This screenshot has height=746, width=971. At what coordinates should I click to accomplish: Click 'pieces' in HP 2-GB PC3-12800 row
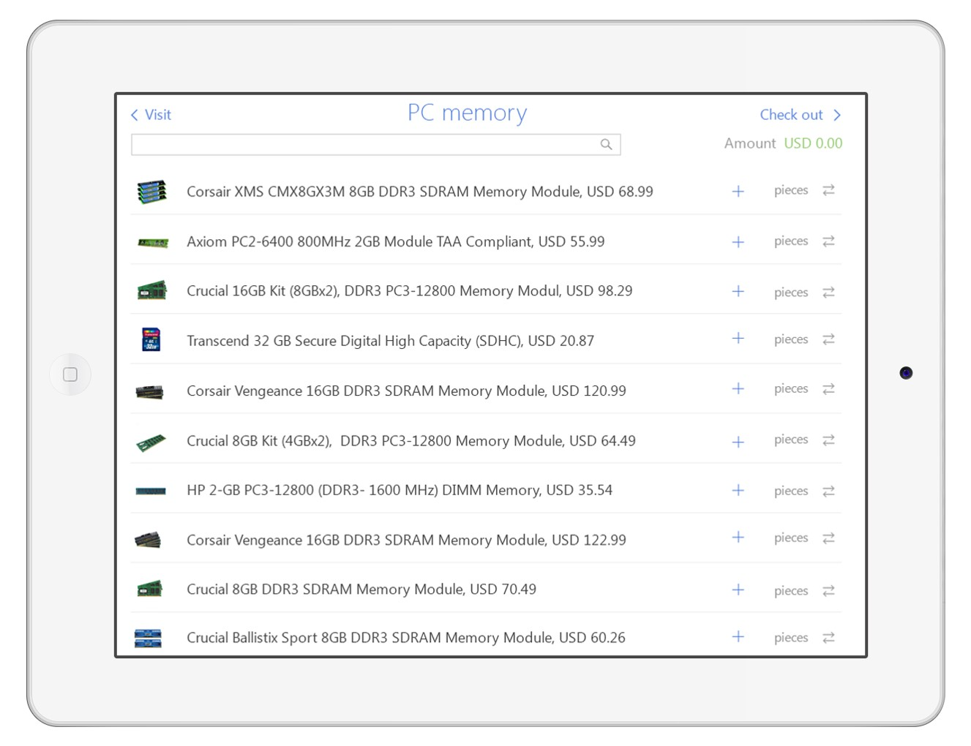point(791,491)
